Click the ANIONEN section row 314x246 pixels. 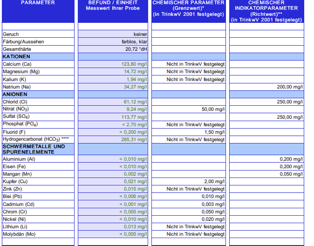point(38,94)
